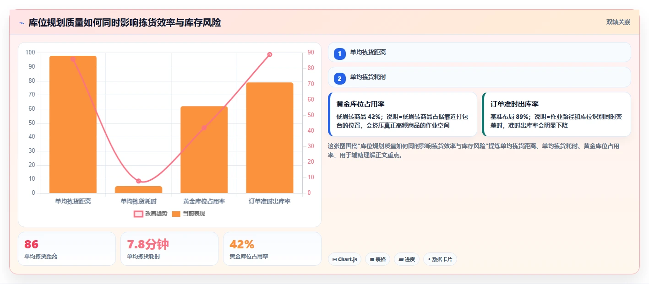Click the lightning icon beside the title
649x284 pixels.
(22, 23)
